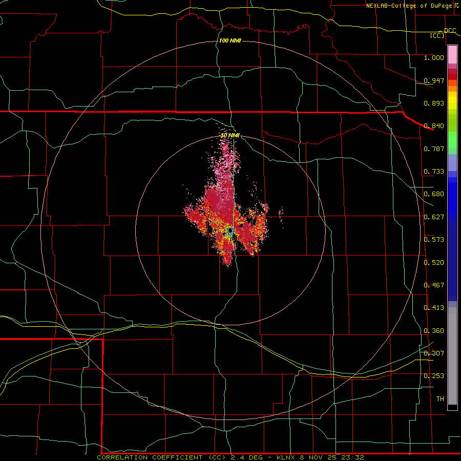
Task: Click the 1.000 value on the color scale
Action: pyautogui.click(x=434, y=57)
